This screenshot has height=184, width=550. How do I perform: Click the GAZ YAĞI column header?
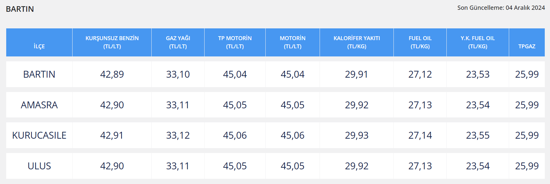[x=178, y=42]
